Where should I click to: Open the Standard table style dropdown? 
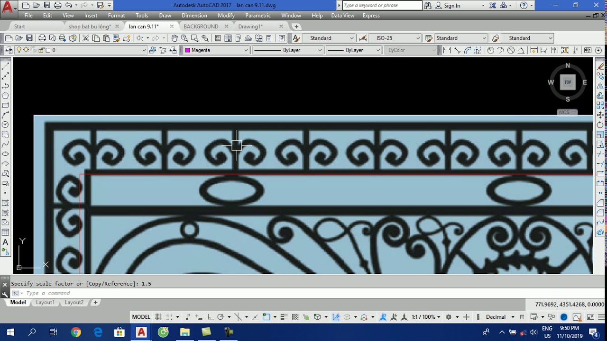[461, 38]
